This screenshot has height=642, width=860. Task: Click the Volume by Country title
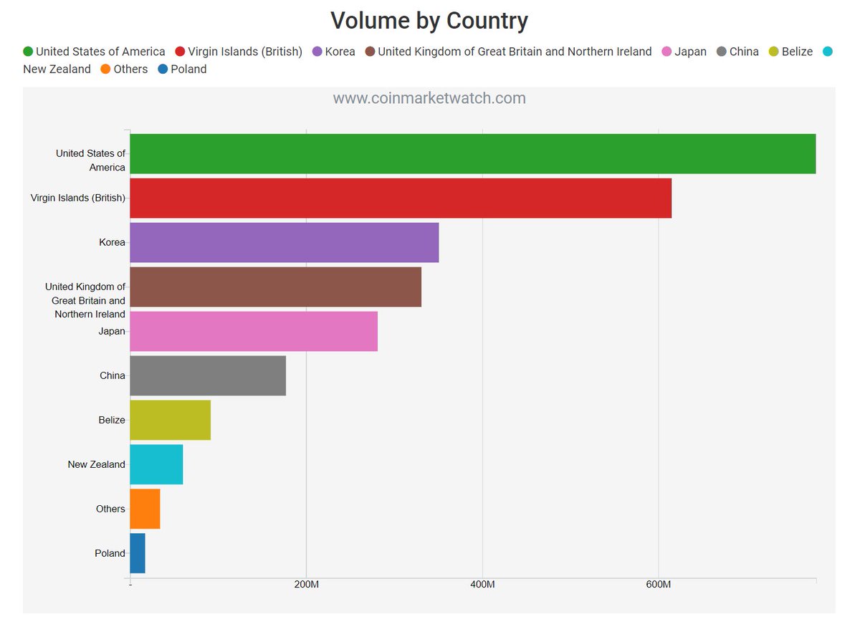pyautogui.click(x=429, y=20)
